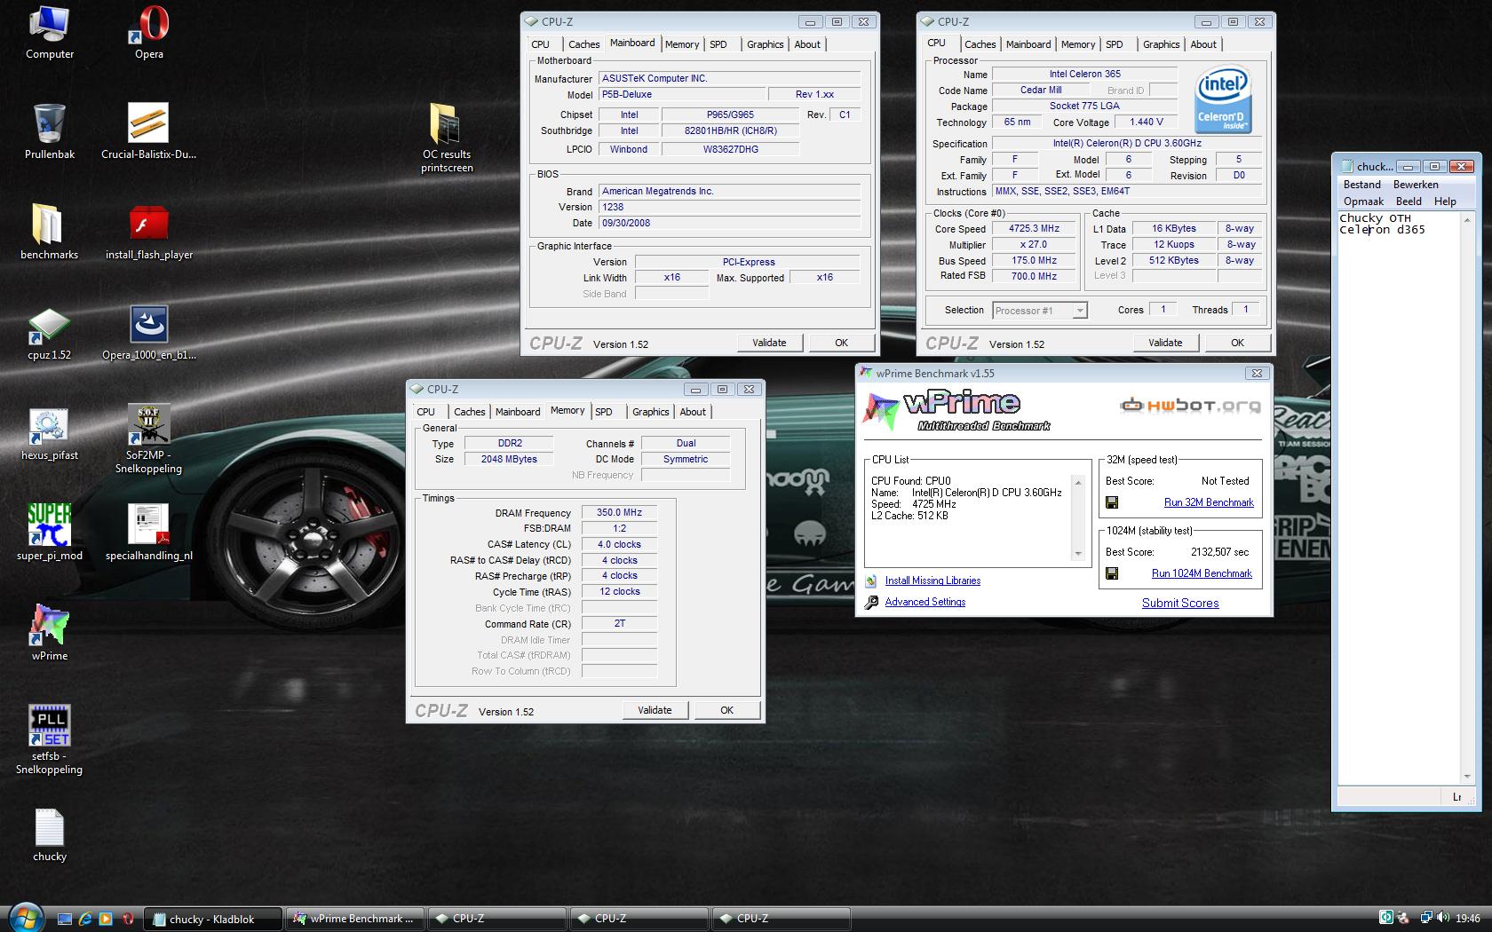1492x932 pixels.
Task: Open the Graphics tab in the Mainboard CPU-Z window
Action: (765, 44)
